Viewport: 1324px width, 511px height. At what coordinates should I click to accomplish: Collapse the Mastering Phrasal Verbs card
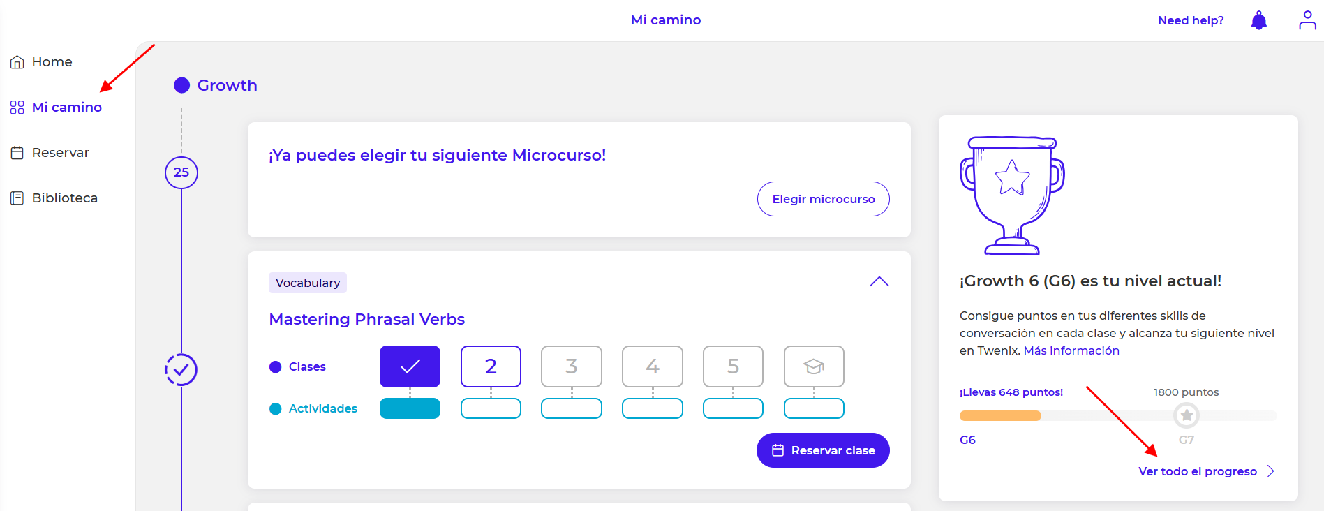(x=879, y=282)
